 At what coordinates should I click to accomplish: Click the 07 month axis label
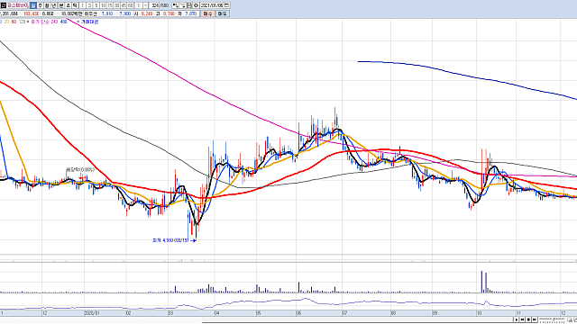(x=344, y=313)
